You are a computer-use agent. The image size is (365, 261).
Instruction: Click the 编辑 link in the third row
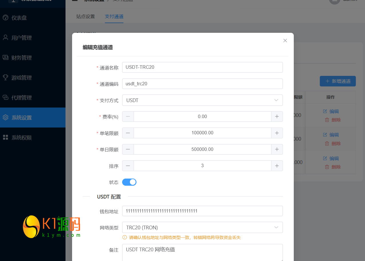(x=331, y=158)
